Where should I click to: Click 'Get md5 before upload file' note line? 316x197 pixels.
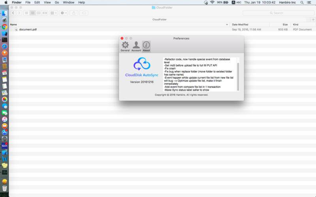point(190,65)
